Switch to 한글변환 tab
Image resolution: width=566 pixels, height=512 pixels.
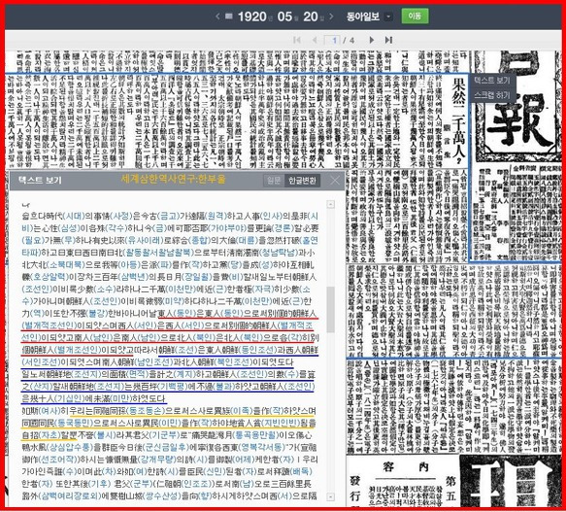302,181
